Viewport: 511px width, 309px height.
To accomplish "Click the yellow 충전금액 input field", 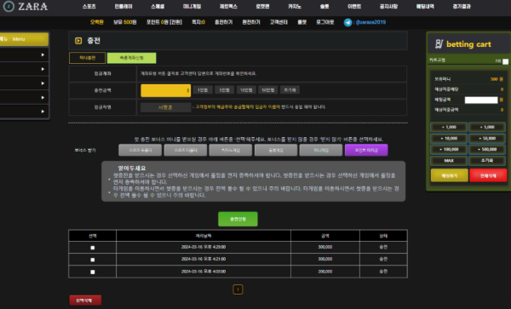I will [x=165, y=90].
